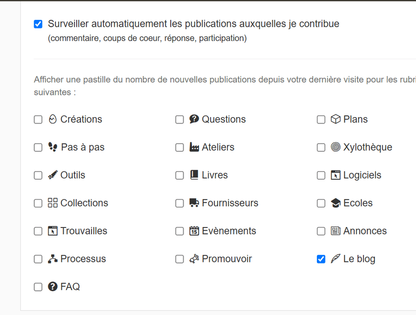Disable the Le blog checkbox
Screen dimensions: 416x315
coord(321,259)
